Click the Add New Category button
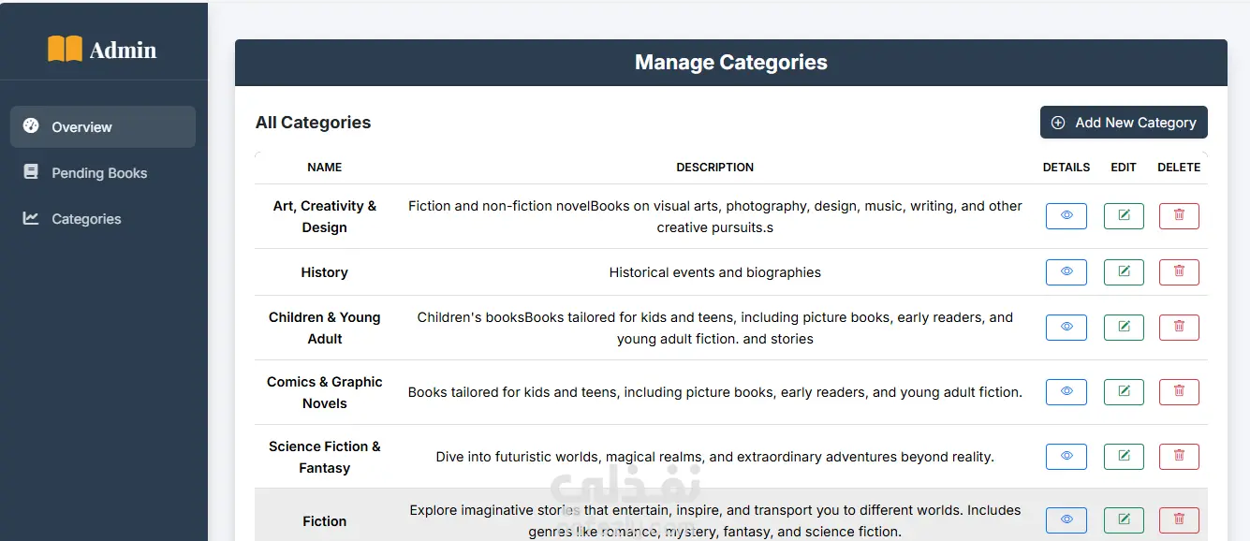 [1124, 123]
